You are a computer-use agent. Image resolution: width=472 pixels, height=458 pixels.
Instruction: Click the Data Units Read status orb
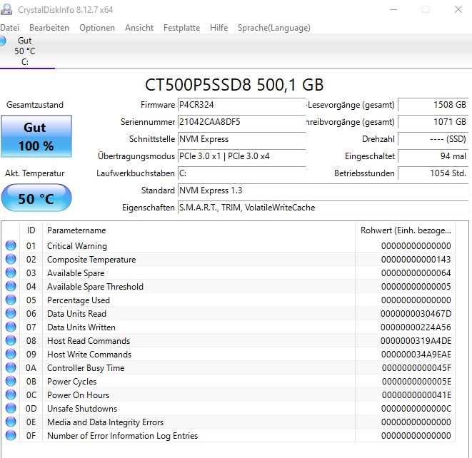(x=11, y=313)
